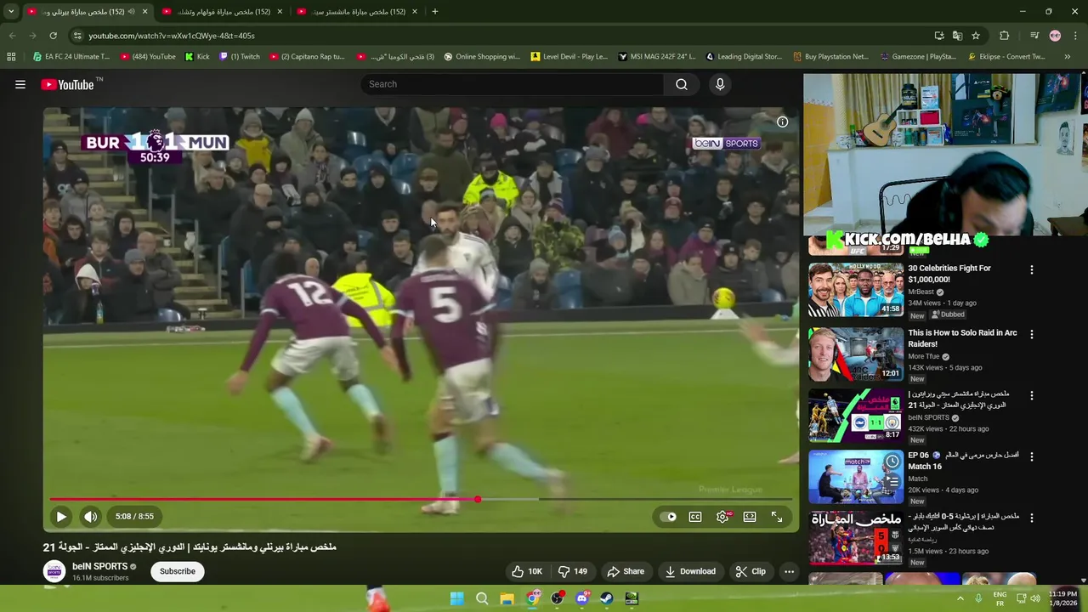Image resolution: width=1088 pixels, height=612 pixels.
Task: Download the video
Action: (x=690, y=571)
